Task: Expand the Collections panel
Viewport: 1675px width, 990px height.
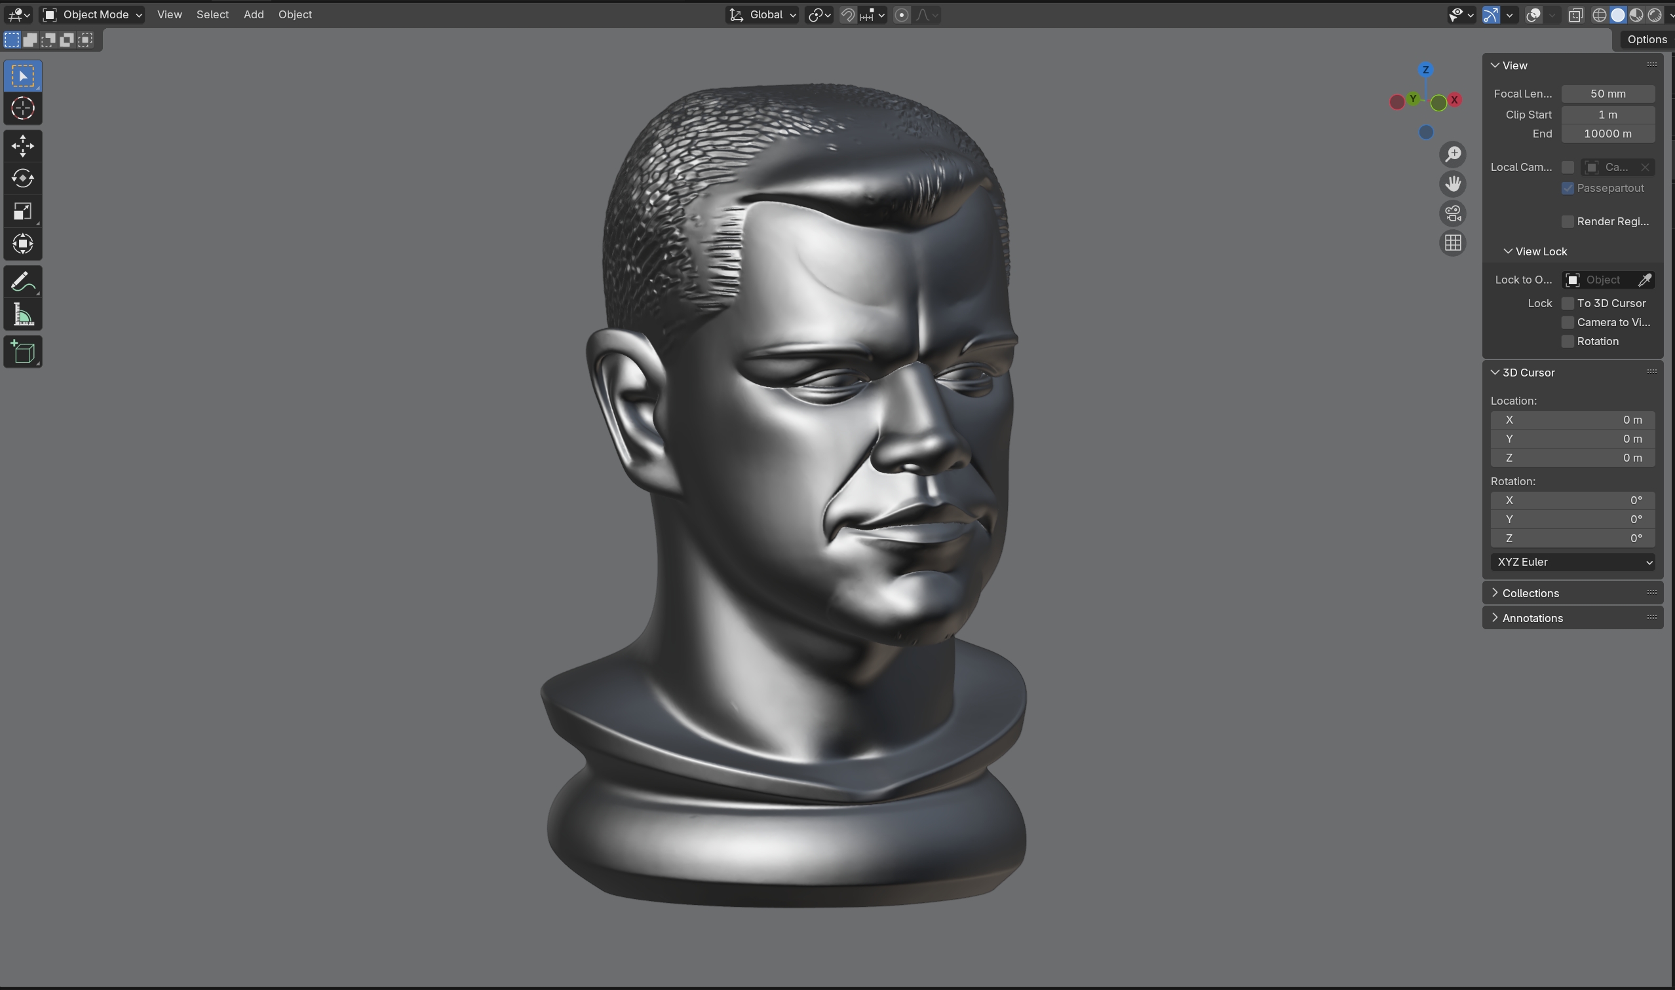Action: click(1530, 593)
